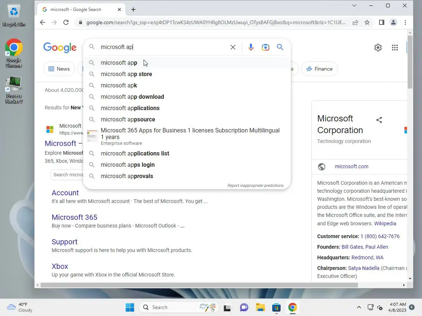Screen dimensions: 422x316
Task: Open the Microsoft 365 sitelink
Action: pos(74,217)
